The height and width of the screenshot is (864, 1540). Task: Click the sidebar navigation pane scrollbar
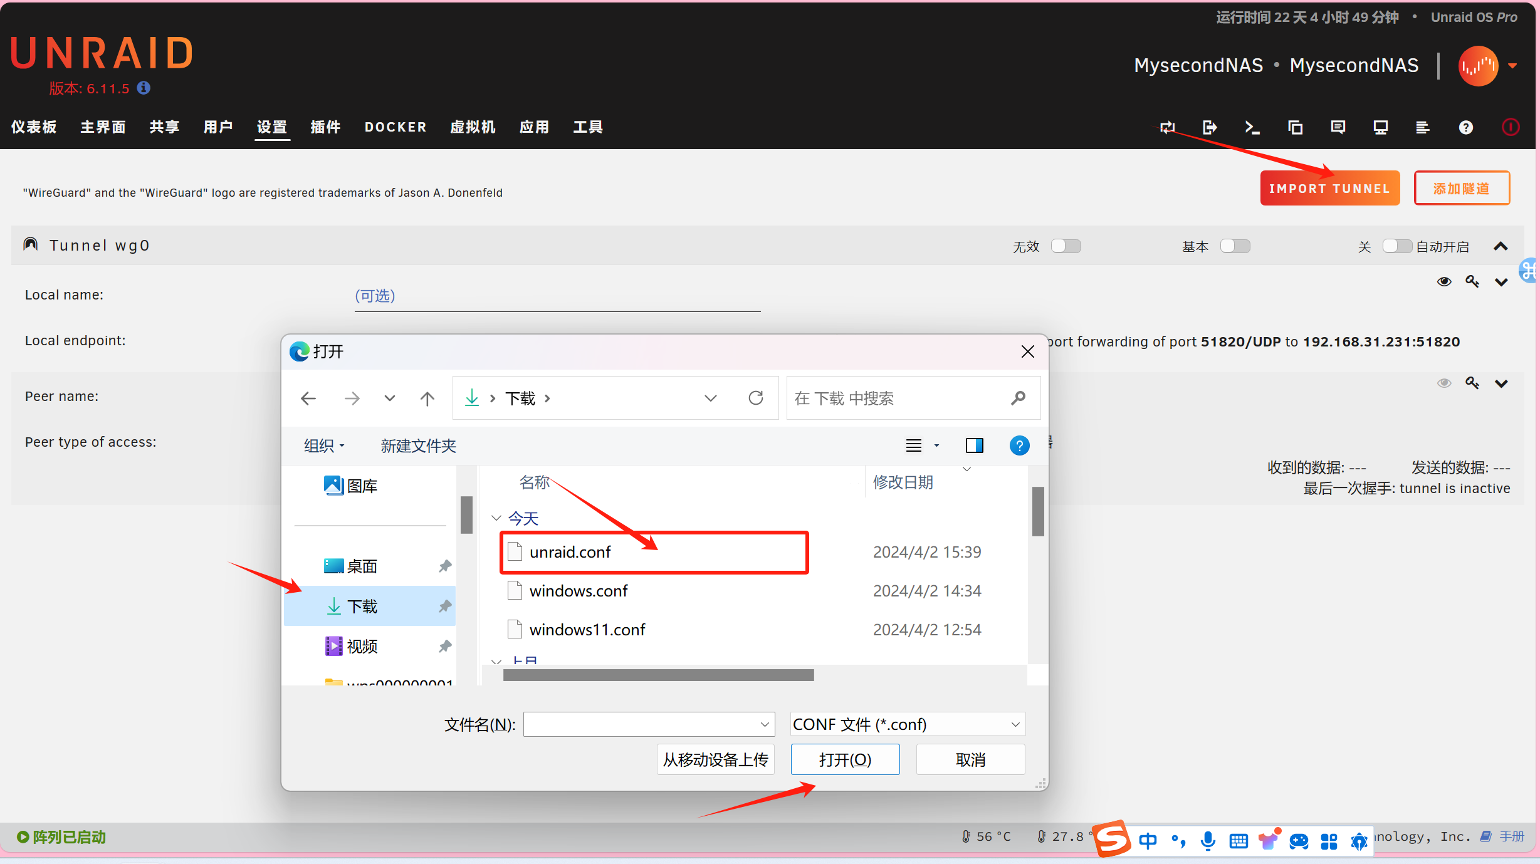click(466, 514)
